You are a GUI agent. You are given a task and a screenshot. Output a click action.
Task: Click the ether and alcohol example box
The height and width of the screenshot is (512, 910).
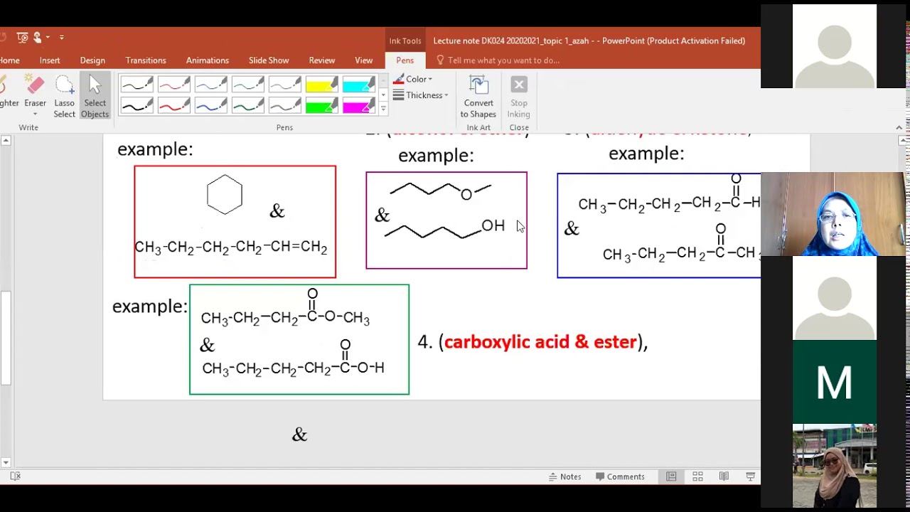tap(446, 220)
